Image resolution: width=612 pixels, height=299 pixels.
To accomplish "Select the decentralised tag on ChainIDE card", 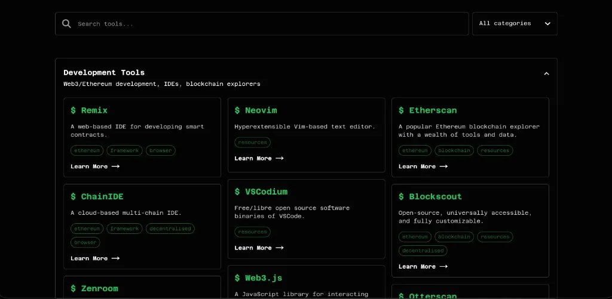I will point(170,229).
